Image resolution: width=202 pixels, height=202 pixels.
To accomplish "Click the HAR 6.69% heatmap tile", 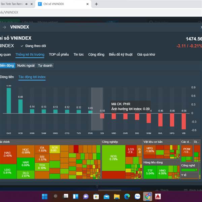I will (26, 164).
